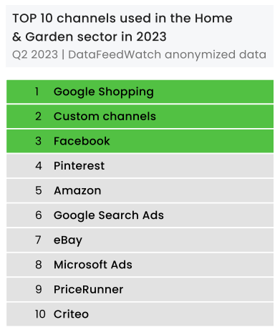This screenshot has height=332, width=280.
Task: Click the eBay entry
Action: click(x=140, y=240)
